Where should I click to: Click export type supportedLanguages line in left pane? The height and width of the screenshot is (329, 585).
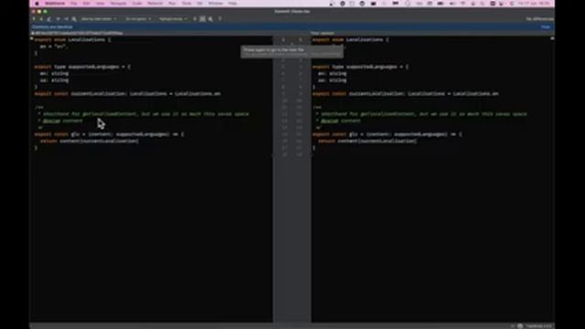[82, 67]
